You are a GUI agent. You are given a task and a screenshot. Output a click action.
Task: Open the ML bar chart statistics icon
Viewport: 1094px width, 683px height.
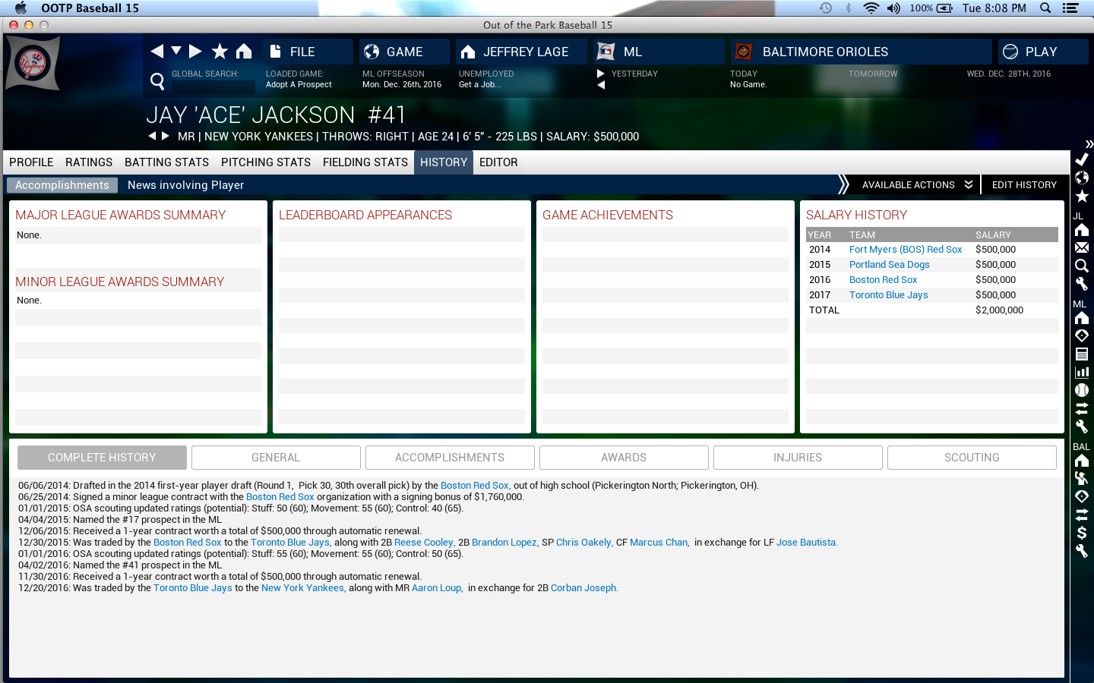(1082, 372)
